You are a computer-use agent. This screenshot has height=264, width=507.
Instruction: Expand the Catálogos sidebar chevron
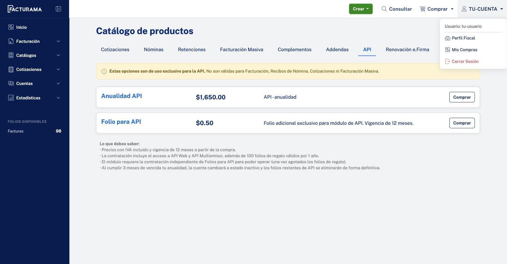[58, 55]
